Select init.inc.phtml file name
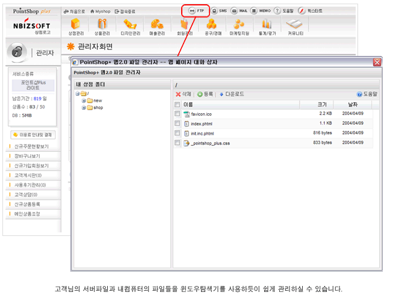This screenshot has height=301, width=393. pyautogui.click(x=202, y=134)
